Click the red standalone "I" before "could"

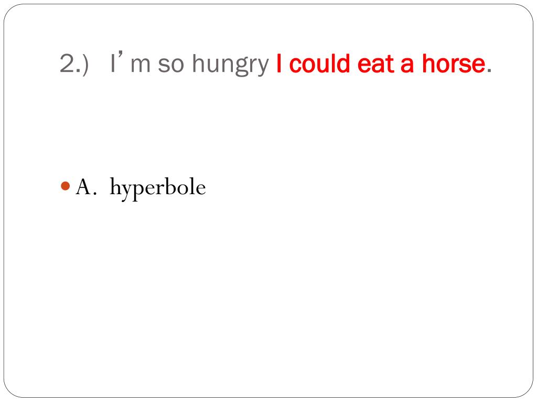(279, 63)
